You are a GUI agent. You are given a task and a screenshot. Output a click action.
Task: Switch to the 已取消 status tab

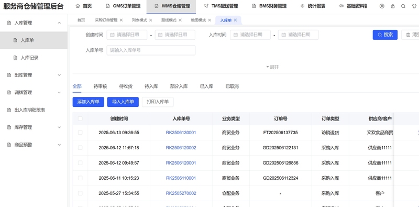click(x=232, y=86)
